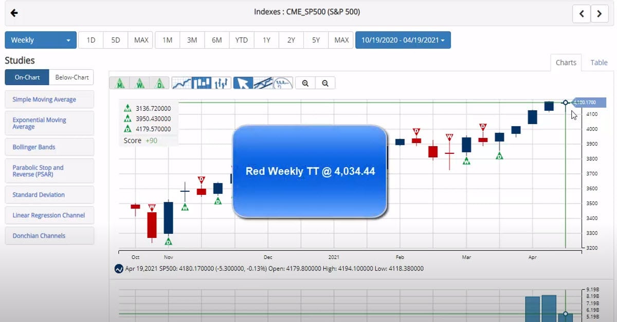The width and height of the screenshot is (617, 322).
Task: Switch to the Table tab
Action: pyautogui.click(x=598, y=63)
